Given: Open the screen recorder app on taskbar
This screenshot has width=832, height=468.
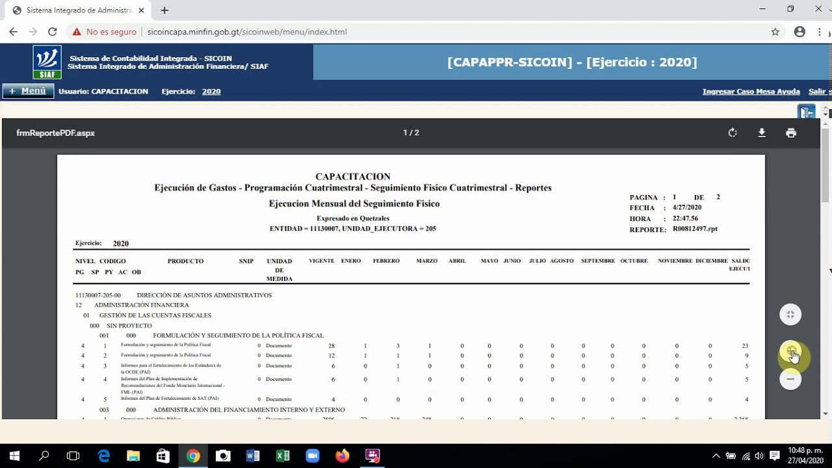Looking at the screenshot, I should 372,456.
